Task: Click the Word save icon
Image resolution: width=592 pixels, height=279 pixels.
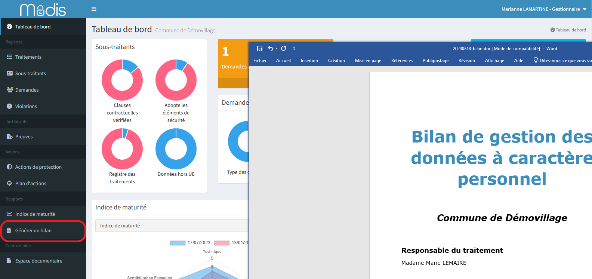Action: click(260, 49)
